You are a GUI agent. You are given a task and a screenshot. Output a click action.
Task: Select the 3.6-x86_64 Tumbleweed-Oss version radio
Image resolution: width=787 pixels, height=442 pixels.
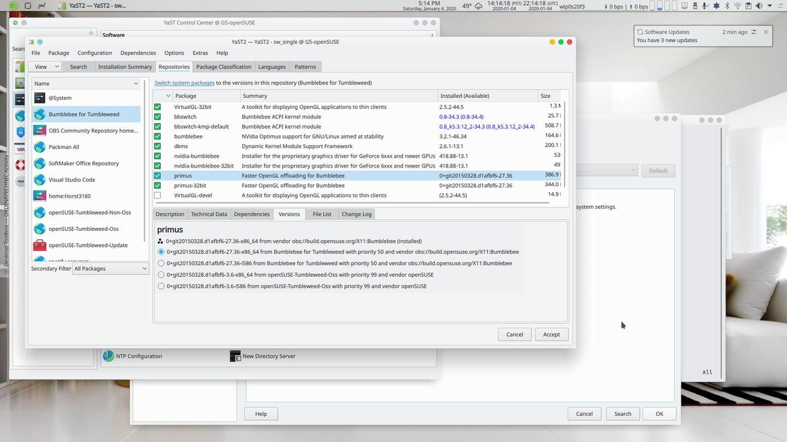[161, 274]
